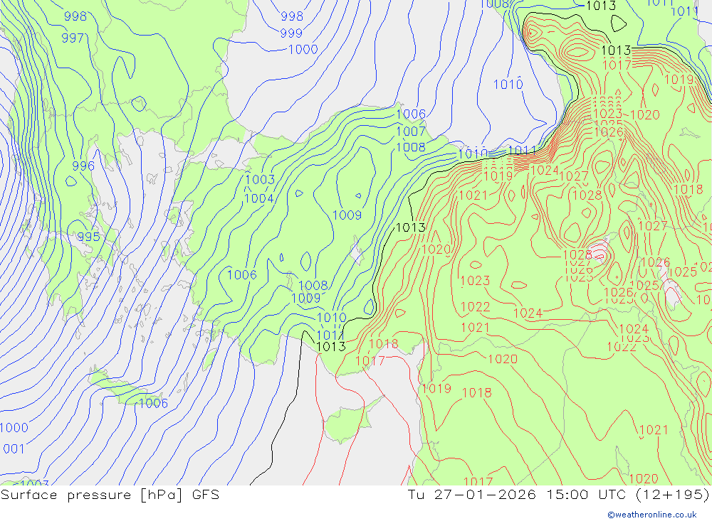The image size is (712, 521).
Task: Click the blue '1004' isobar label
Action: point(259,198)
